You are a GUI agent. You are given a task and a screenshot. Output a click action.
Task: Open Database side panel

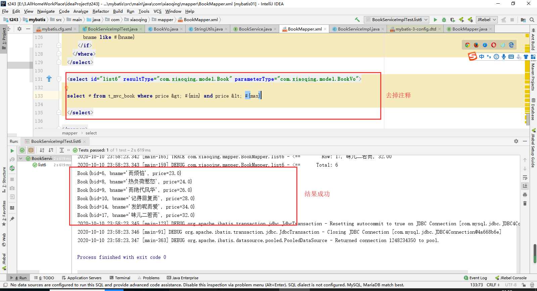click(533, 109)
